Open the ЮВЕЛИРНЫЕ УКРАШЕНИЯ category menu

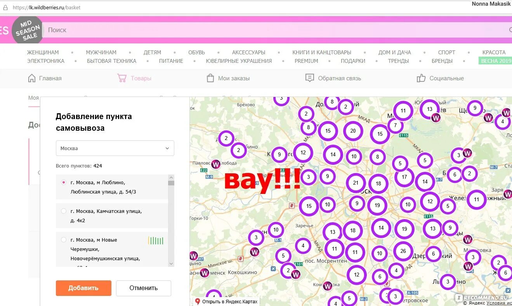239,61
